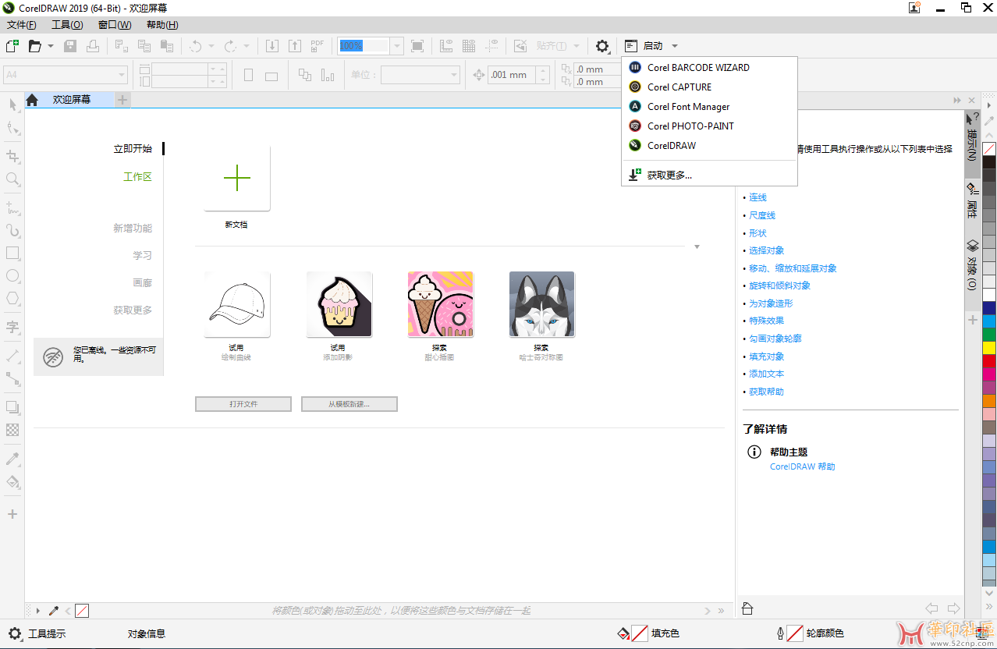The height and width of the screenshot is (649, 997).
Task: Click the Open folder toolbar icon
Action: pos(35,46)
